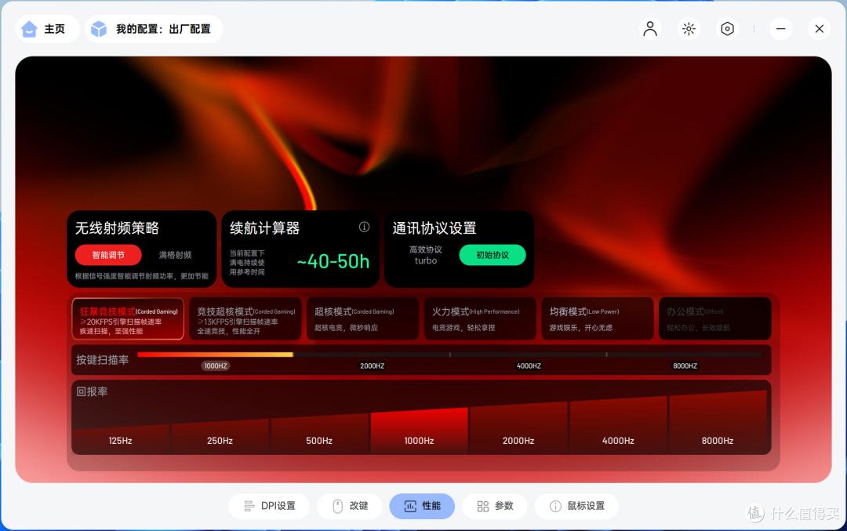
Task: Choose 狂暴竞技模式 performance mode
Action: pyautogui.click(x=128, y=318)
